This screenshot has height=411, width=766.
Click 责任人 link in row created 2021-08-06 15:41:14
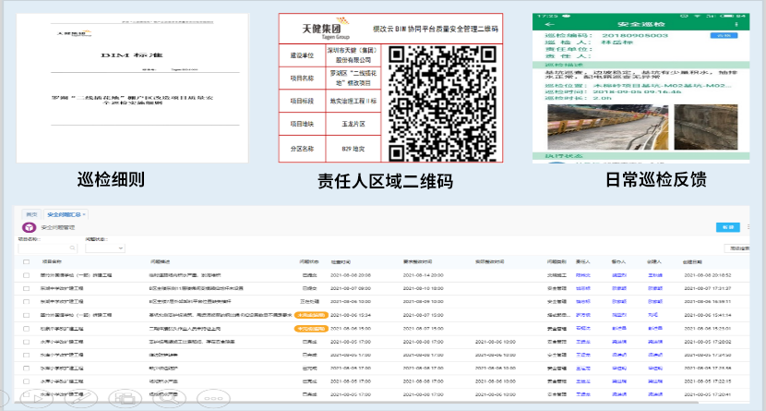tap(582, 315)
